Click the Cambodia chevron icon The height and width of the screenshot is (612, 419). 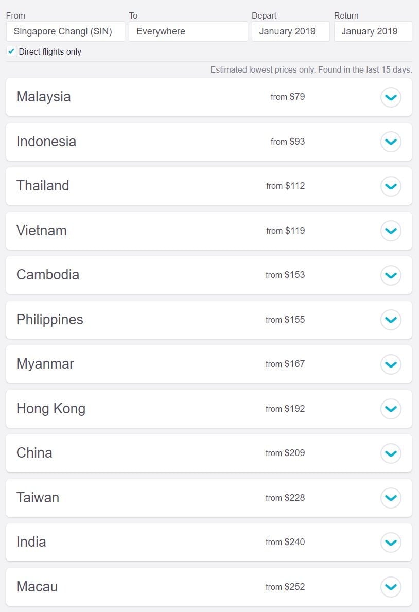(x=391, y=275)
